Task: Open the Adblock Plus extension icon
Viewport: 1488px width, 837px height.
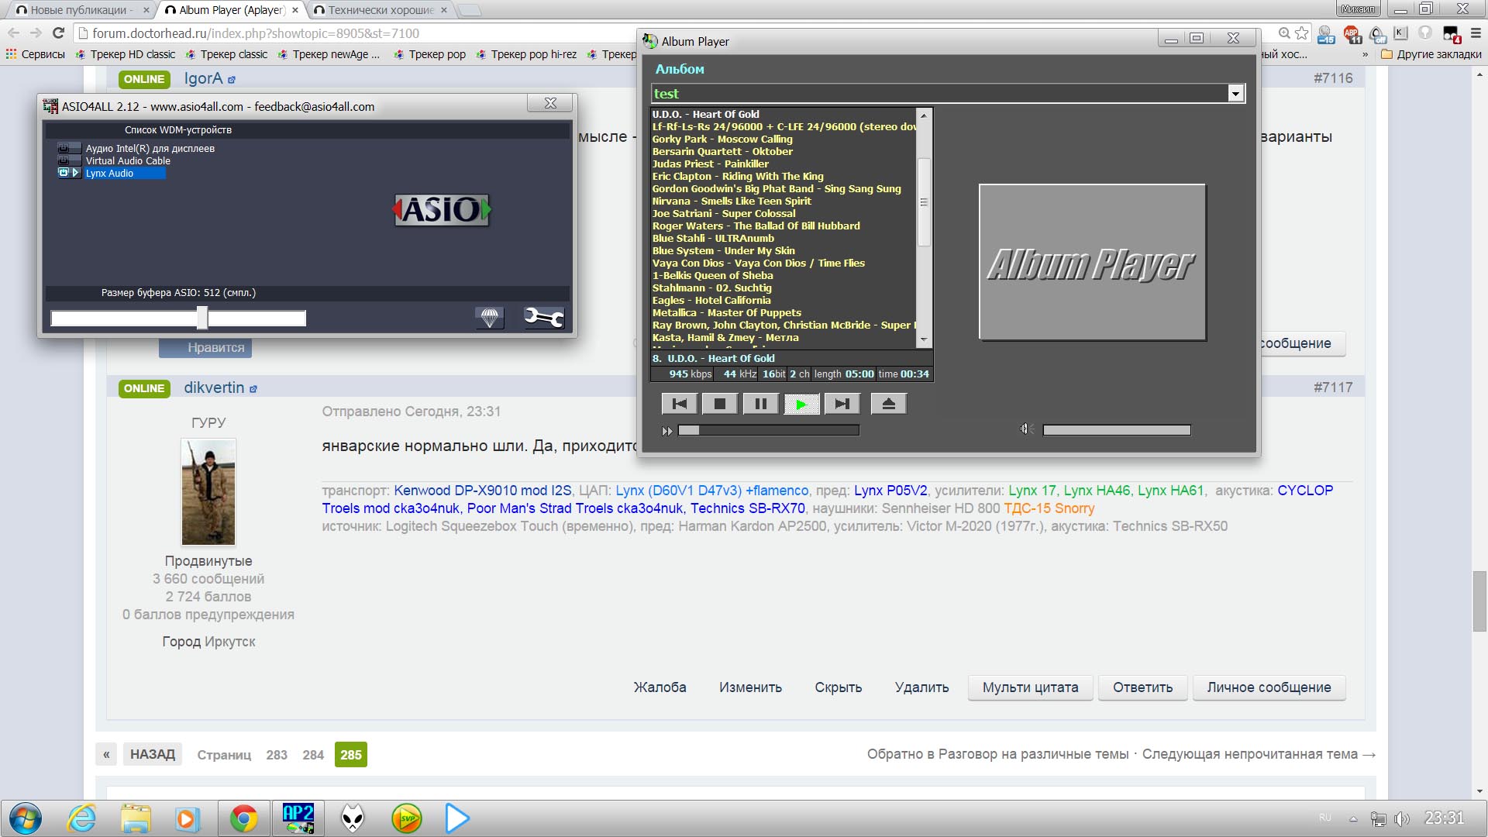Action: pos(1352,33)
